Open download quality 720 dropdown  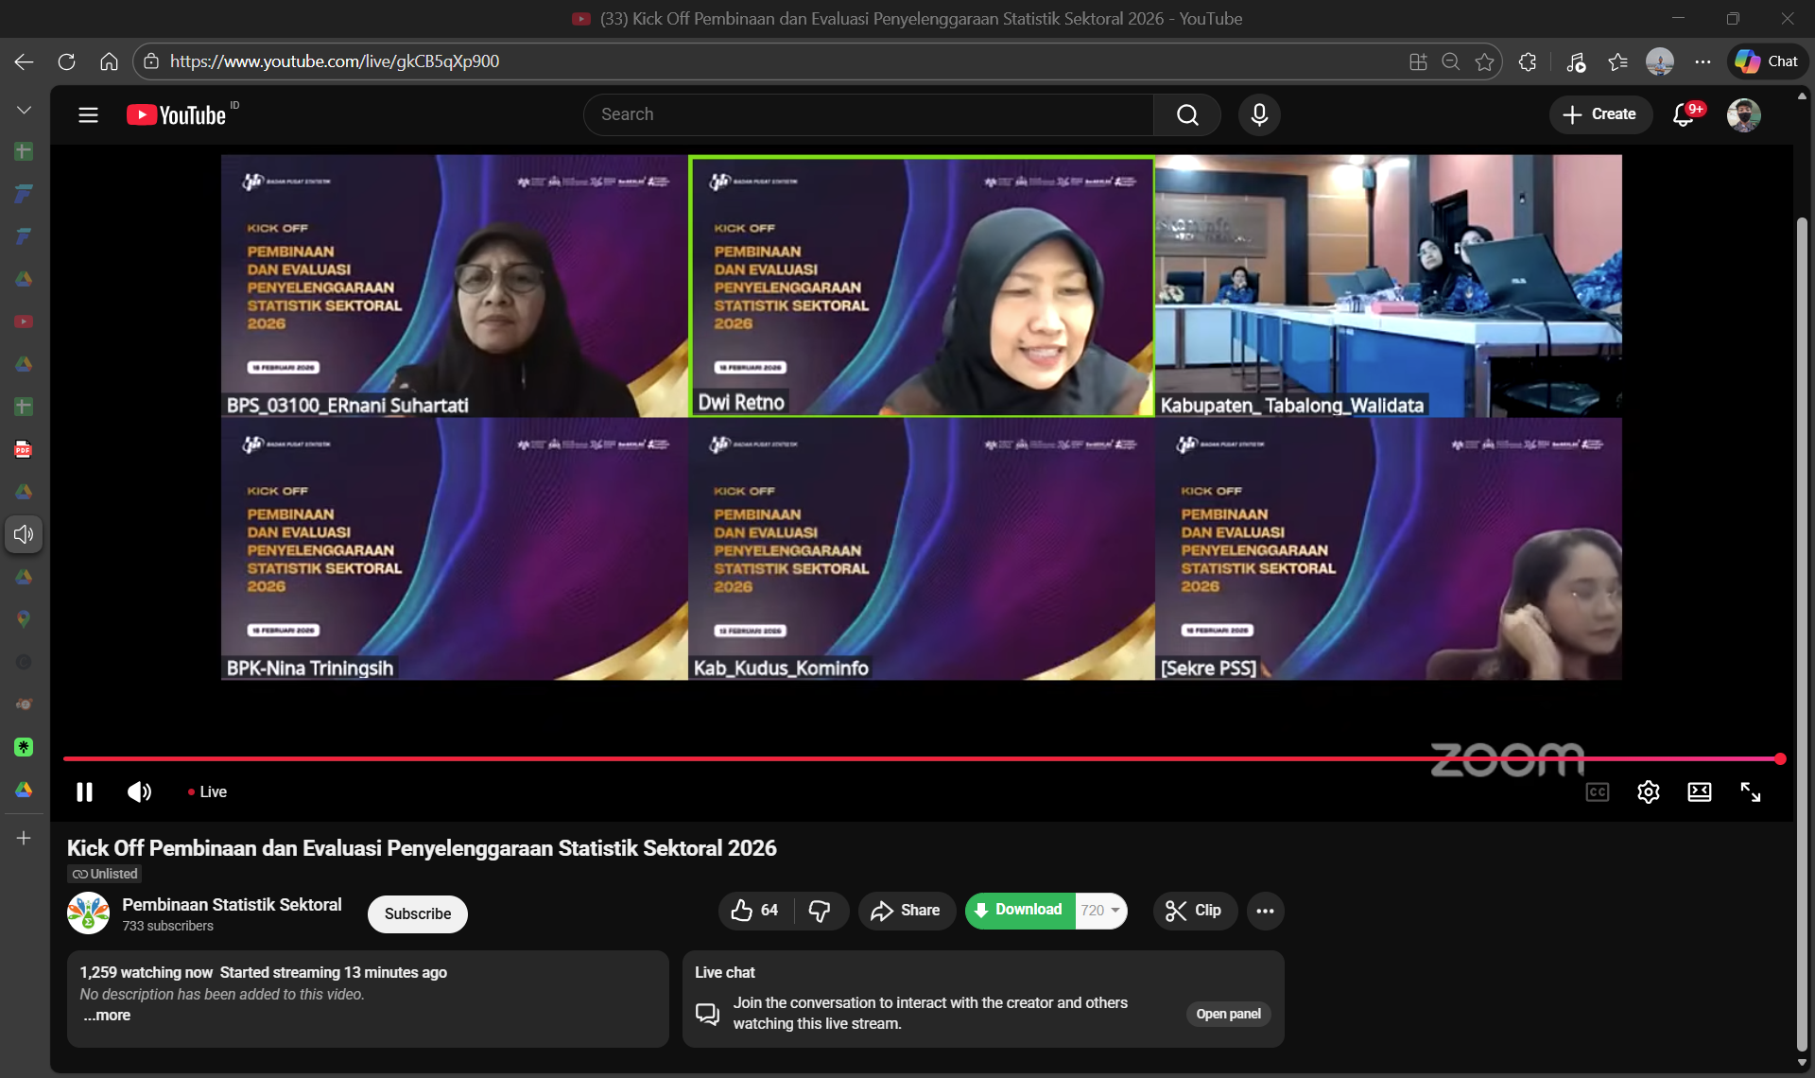click(x=1101, y=911)
